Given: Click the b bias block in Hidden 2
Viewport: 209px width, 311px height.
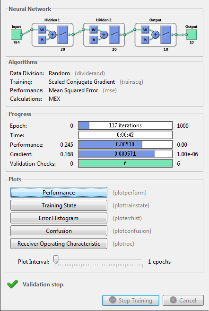Looking at the screenshot, I should (94, 40).
